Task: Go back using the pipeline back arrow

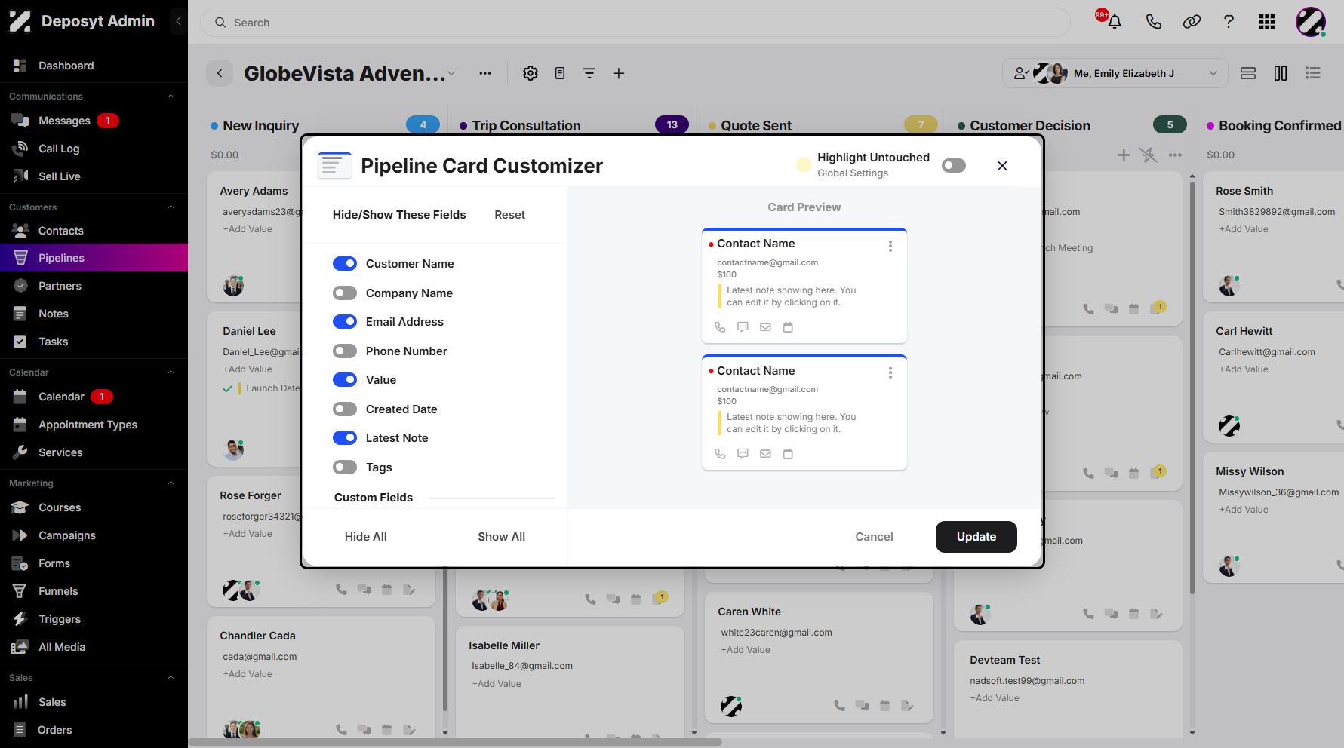Action: coord(220,73)
